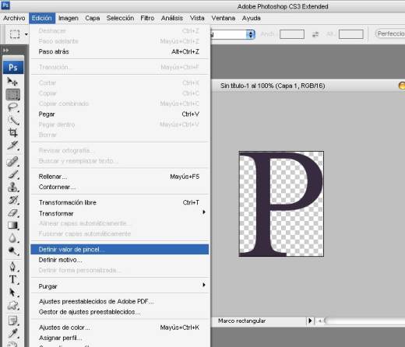
Task: Select the Clone Stamp tool
Action: (x=13, y=187)
